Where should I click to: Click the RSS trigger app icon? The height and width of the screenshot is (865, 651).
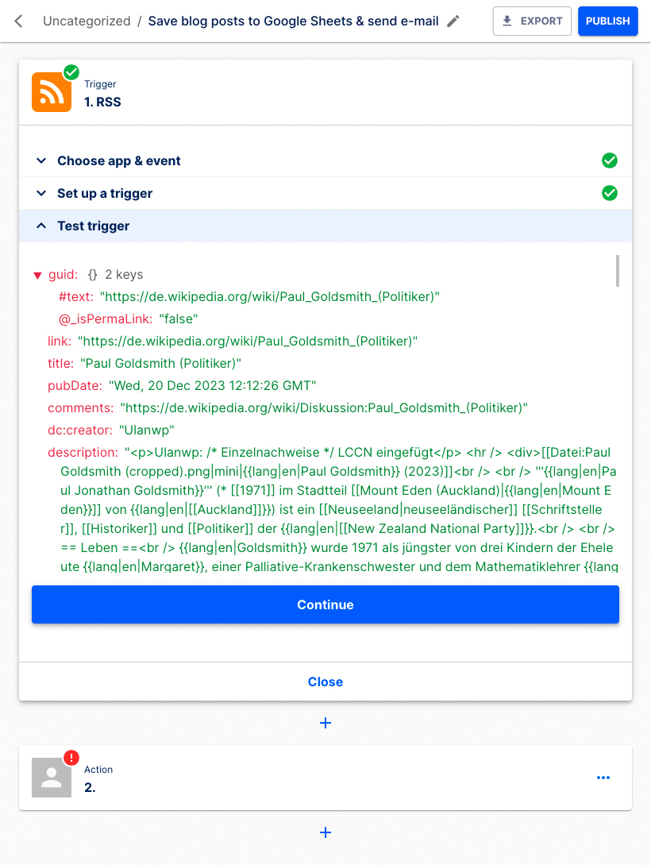coord(51,92)
